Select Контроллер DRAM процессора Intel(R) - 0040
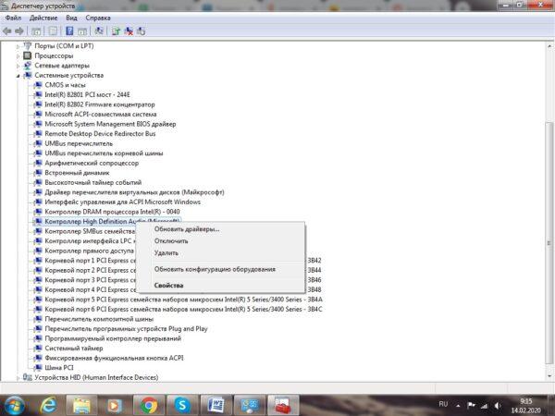Screen dimensions: 555x416 [112, 212]
